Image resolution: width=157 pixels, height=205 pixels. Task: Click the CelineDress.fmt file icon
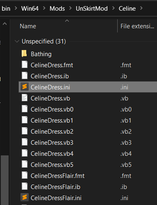(25, 65)
